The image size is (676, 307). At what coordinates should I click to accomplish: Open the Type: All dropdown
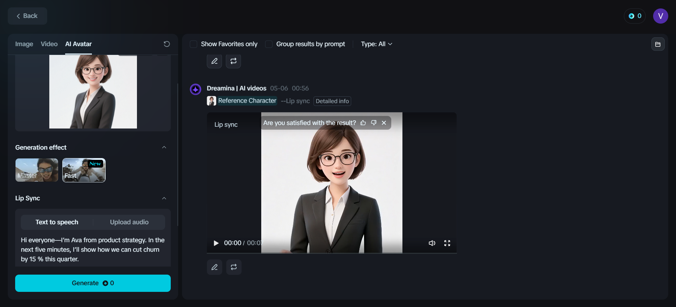click(376, 44)
